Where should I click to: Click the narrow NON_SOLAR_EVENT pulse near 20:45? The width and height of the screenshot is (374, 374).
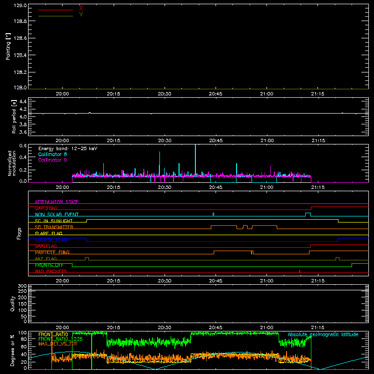point(214,215)
